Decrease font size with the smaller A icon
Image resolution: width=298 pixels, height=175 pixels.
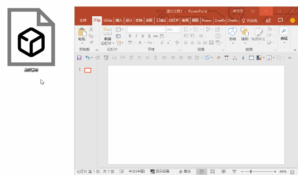point(169,43)
